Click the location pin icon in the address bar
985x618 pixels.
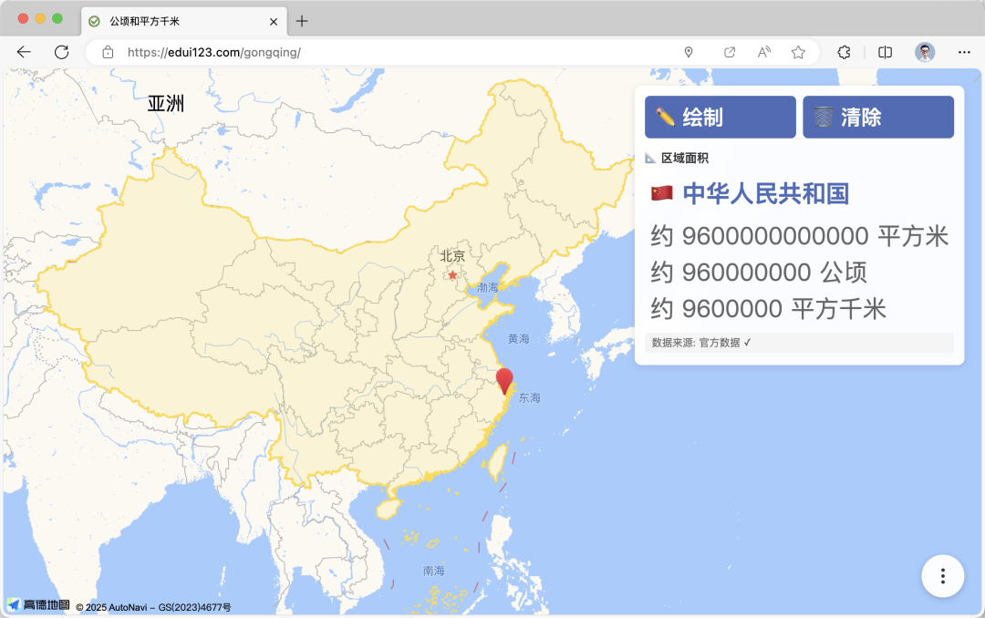pyautogui.click(x=689, y=52)
